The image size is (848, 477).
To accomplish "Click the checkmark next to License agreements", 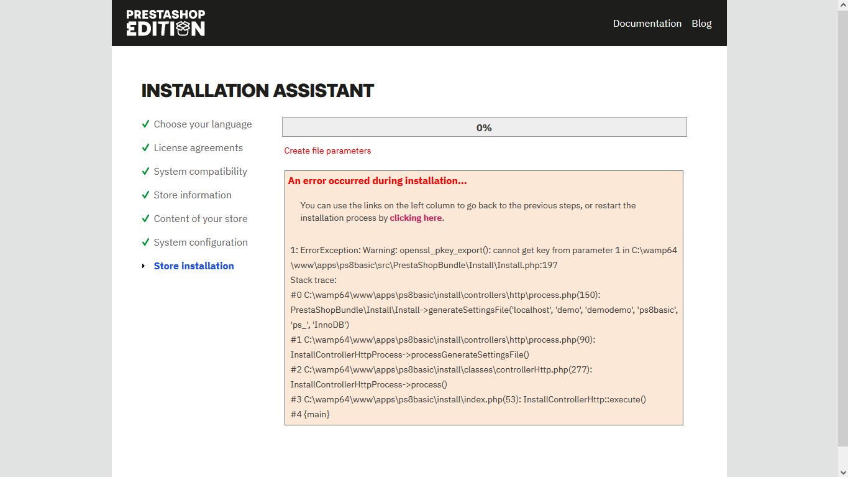I will click(145, 147).
